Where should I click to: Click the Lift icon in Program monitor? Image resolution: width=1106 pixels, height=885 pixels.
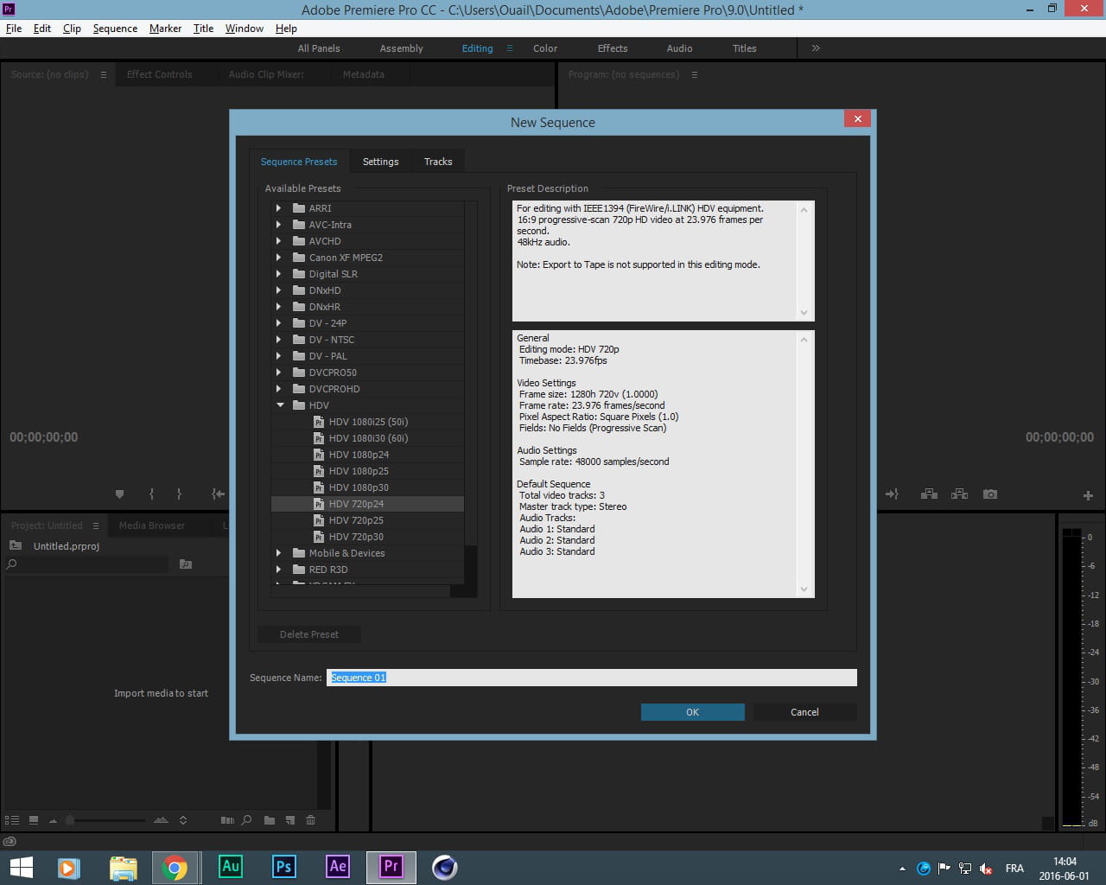point(929,494)
